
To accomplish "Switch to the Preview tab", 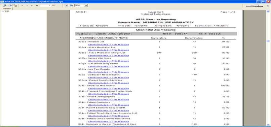I will pos(7,9).
